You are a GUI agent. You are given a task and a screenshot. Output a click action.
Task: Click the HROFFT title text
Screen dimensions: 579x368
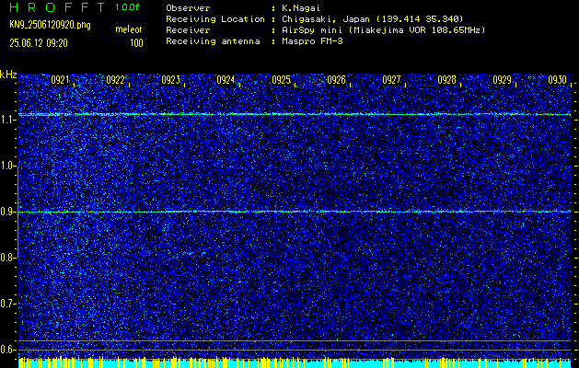coord(57,7)
